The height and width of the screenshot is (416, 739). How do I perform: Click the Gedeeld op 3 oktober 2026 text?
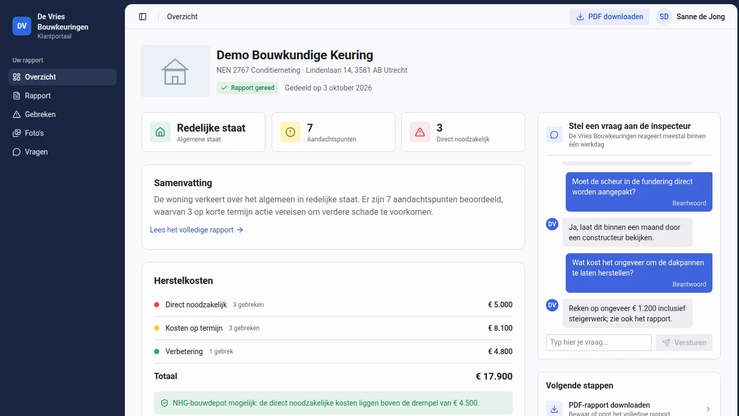point(328,88)
